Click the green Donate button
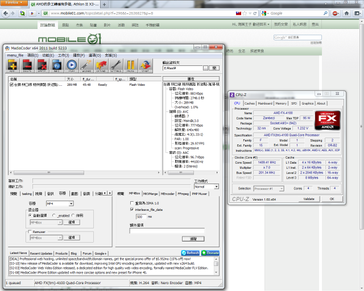364x291 pixels. [210, 253]
